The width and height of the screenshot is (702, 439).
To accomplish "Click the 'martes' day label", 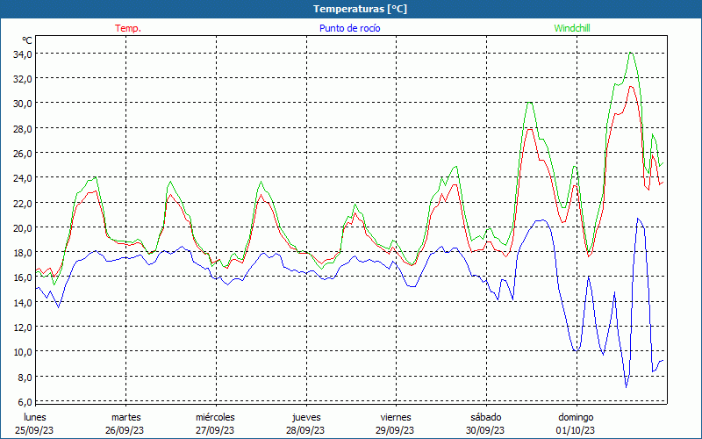I will pyautogui.click(x=126, y=417).
